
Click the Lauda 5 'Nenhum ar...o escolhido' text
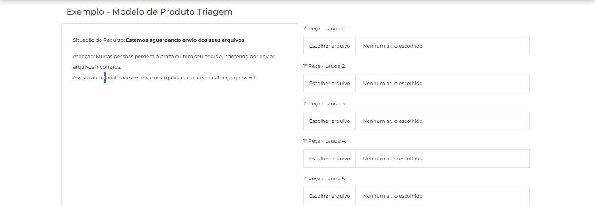(x=393, y=196)
